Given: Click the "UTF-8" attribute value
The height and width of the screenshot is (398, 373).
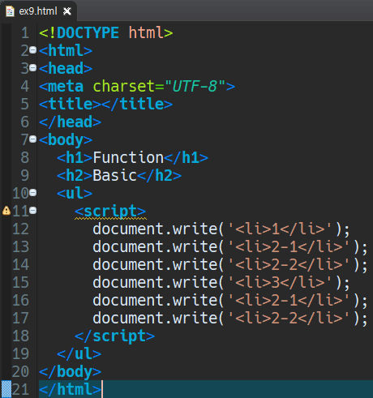Looking at the screenshot, I should 195,87.
